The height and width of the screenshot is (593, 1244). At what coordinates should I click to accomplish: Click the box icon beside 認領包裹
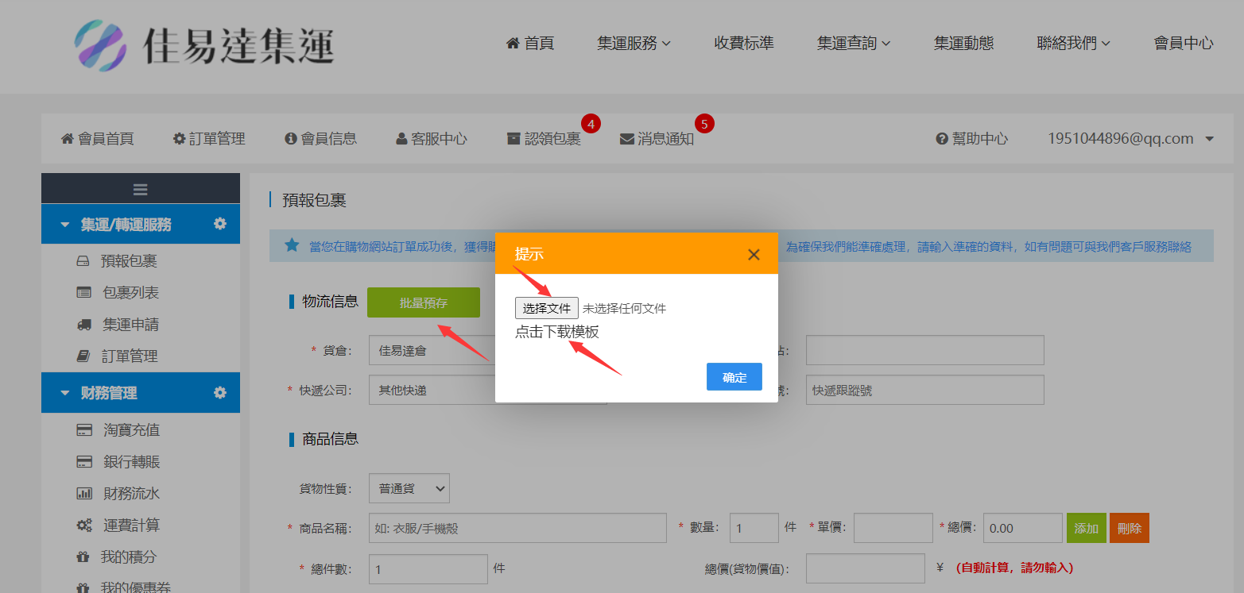pos(513,139)
